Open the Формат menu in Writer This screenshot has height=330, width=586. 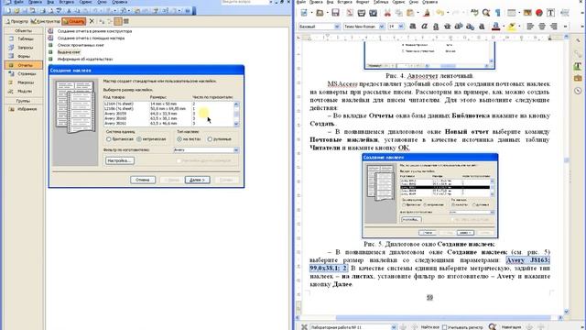pos(363,2)
